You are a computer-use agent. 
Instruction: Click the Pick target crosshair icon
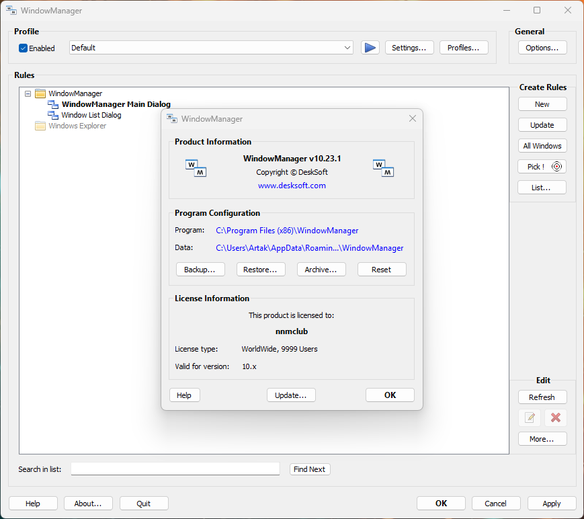pos(556,167)
